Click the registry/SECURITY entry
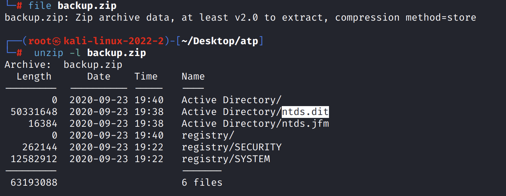 [x=231, y=147]
